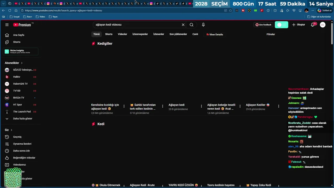The image size is (334, 188).
Task: Expand Abonelikler section chevron
Action: coord(22,63)
